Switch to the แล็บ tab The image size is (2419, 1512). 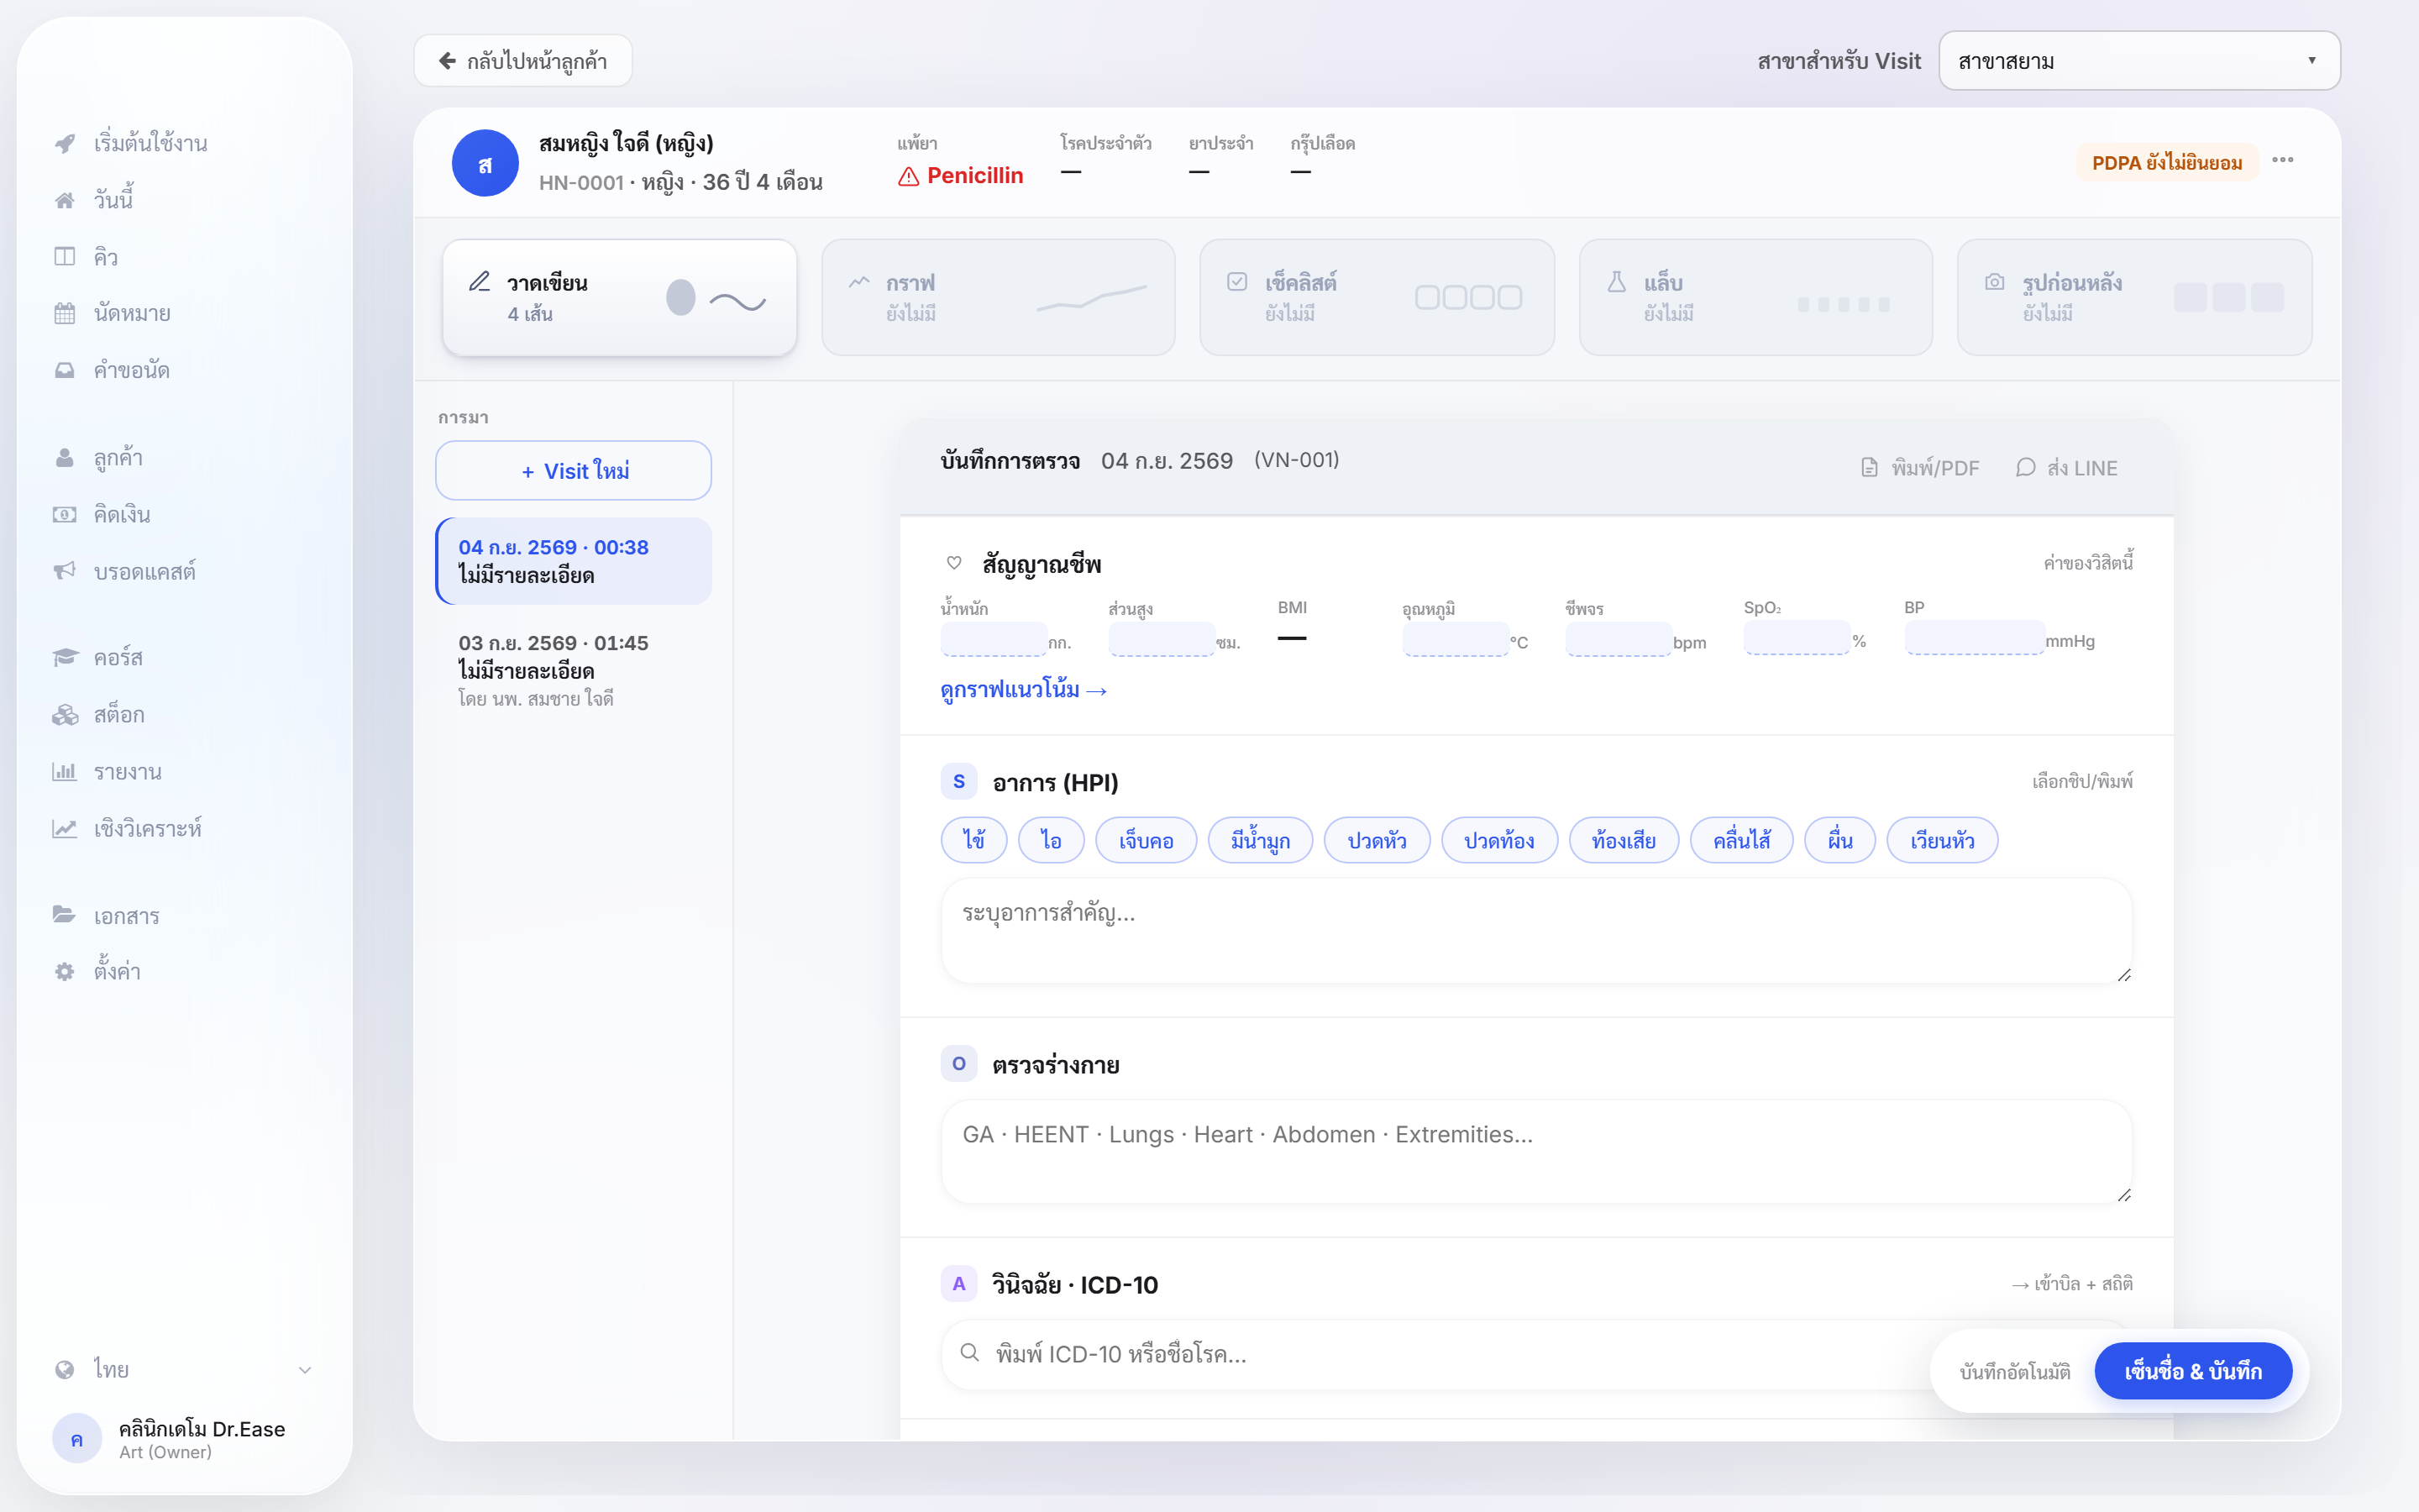coord(1755,297)
